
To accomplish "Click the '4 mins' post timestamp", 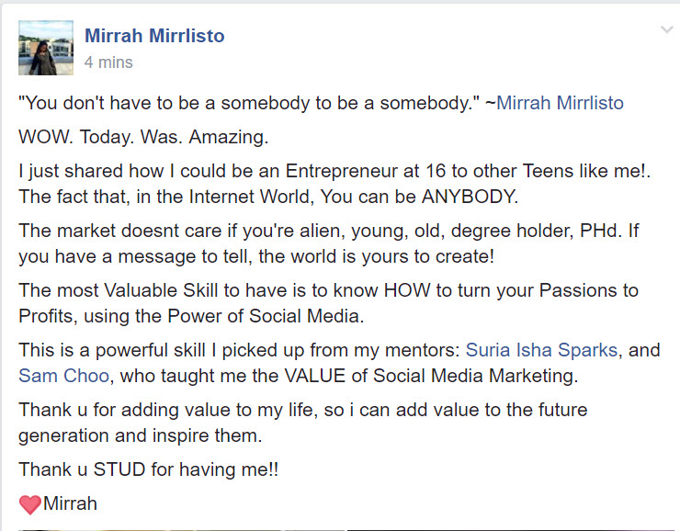I will 108,62.
